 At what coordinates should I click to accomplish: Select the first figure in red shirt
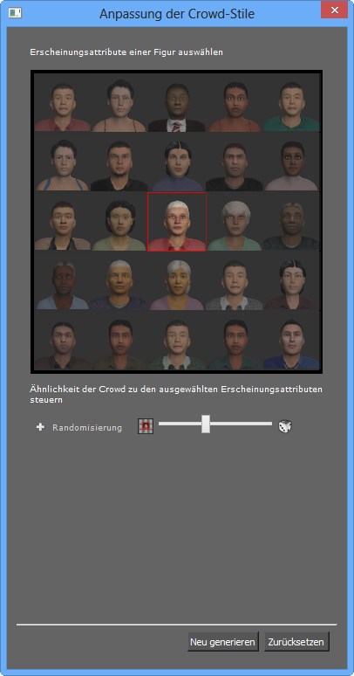63,103
